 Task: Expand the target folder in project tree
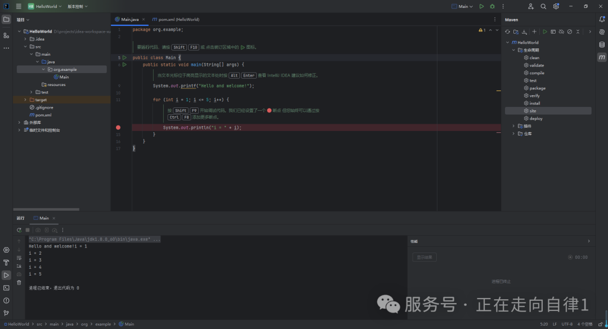tap(25, 100)
